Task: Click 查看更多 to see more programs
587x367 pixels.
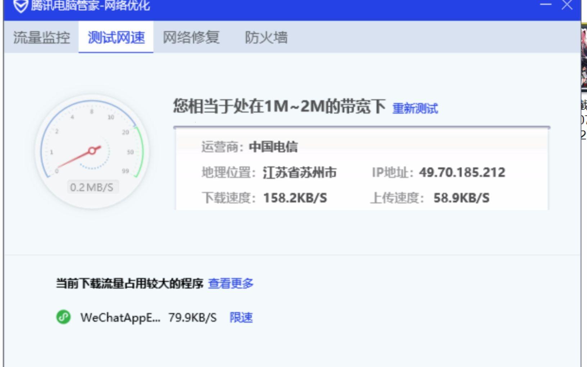Action: pos(231,284)
